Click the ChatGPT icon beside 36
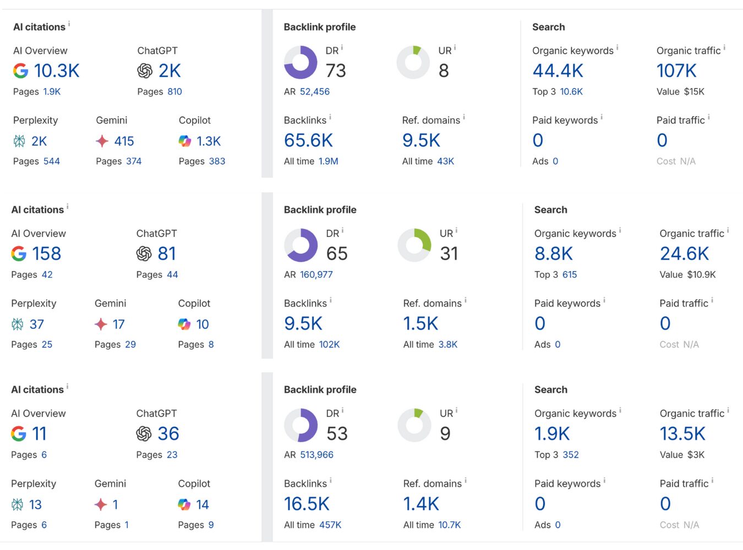The height and width of the screenshot is (550, 743). click(x=144, y=434)
